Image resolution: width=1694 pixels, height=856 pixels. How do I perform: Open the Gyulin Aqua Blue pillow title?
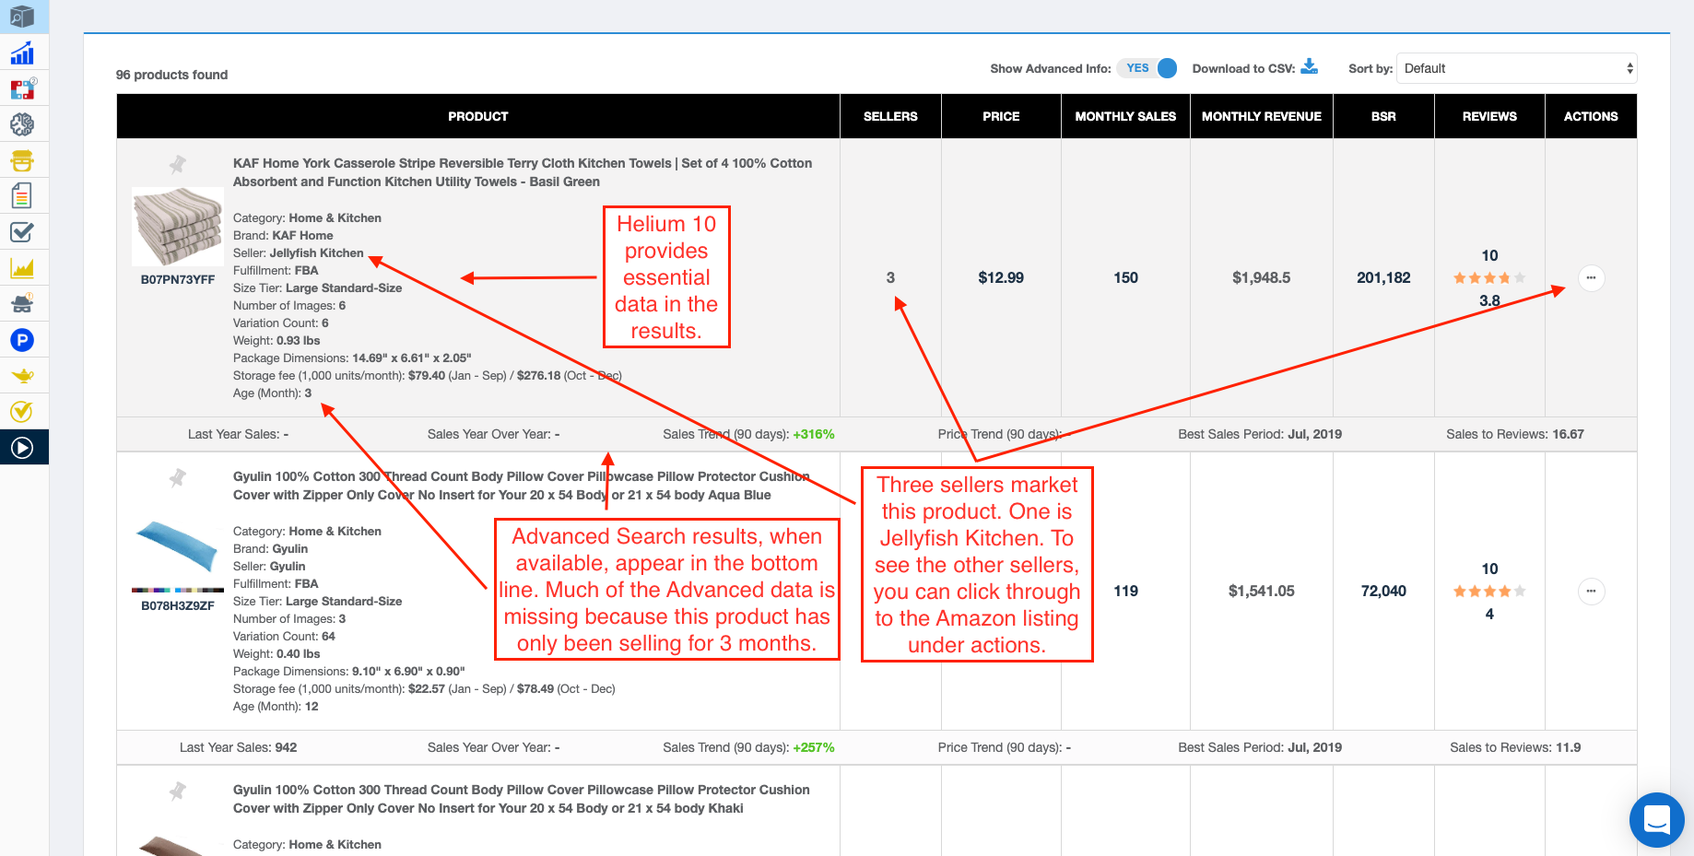coord(522,486)
